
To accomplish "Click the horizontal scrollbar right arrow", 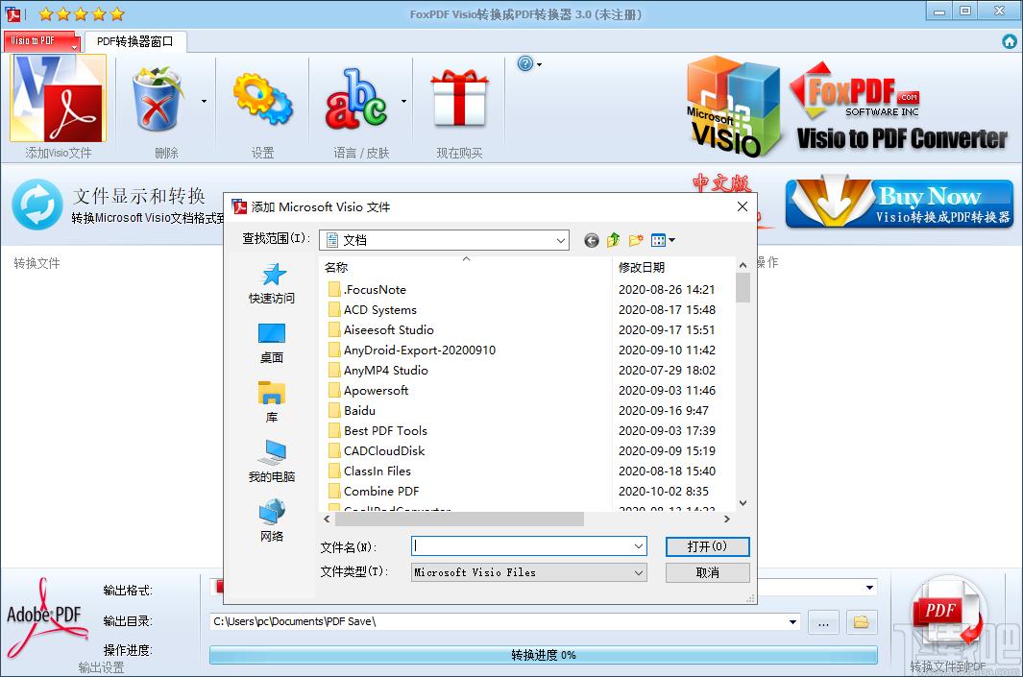I will point(727,520).
